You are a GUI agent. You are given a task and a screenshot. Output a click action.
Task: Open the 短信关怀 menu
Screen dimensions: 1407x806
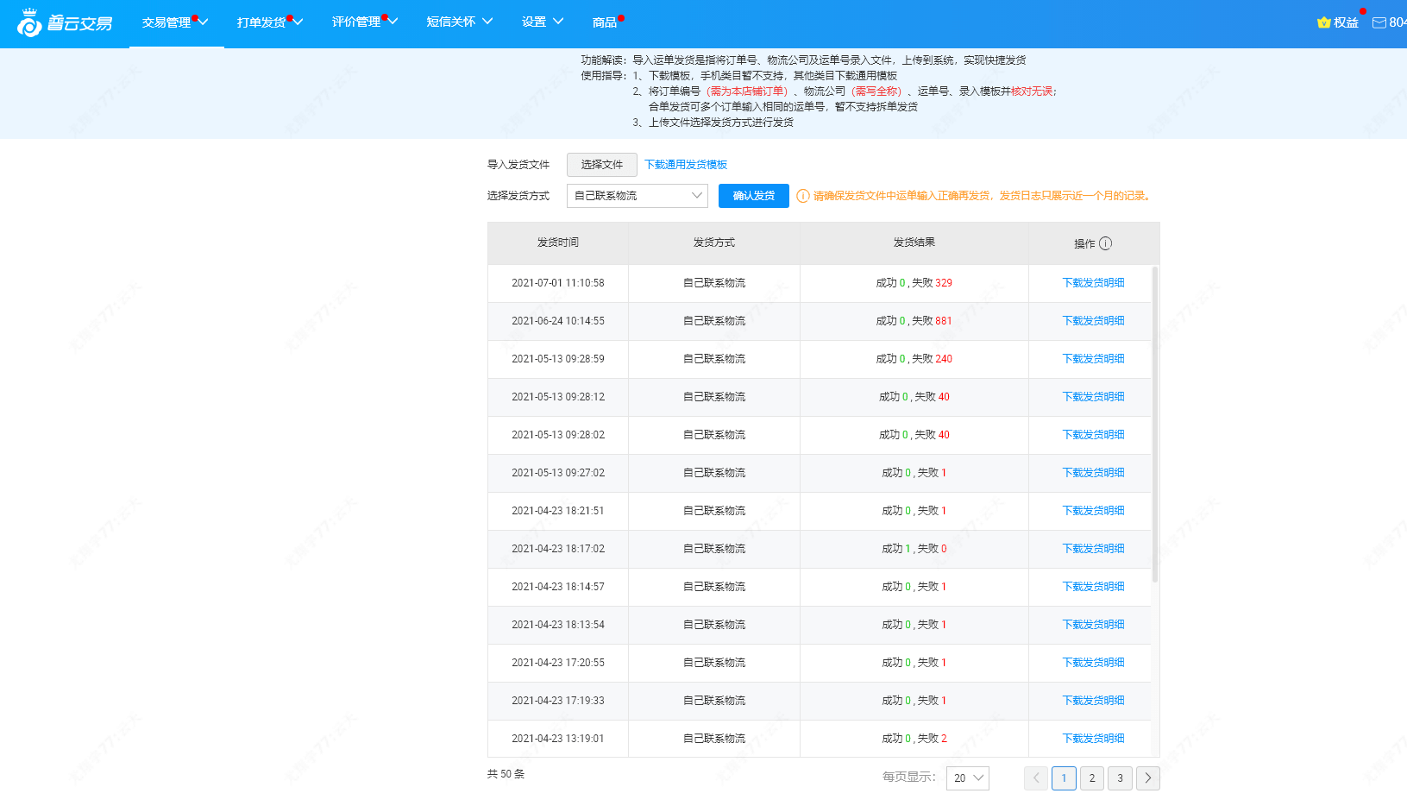460,22
